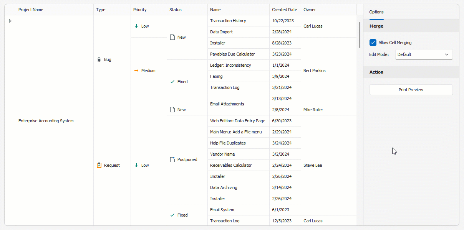This screenshot has width=464, height=230.
Task: Click the Postponed status document icon
Action: [172, 159]
